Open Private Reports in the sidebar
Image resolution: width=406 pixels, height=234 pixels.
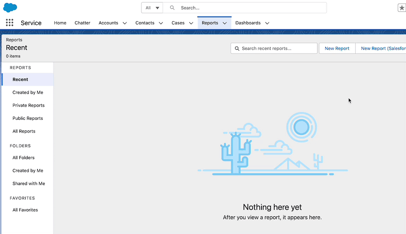tap(29, 105)
